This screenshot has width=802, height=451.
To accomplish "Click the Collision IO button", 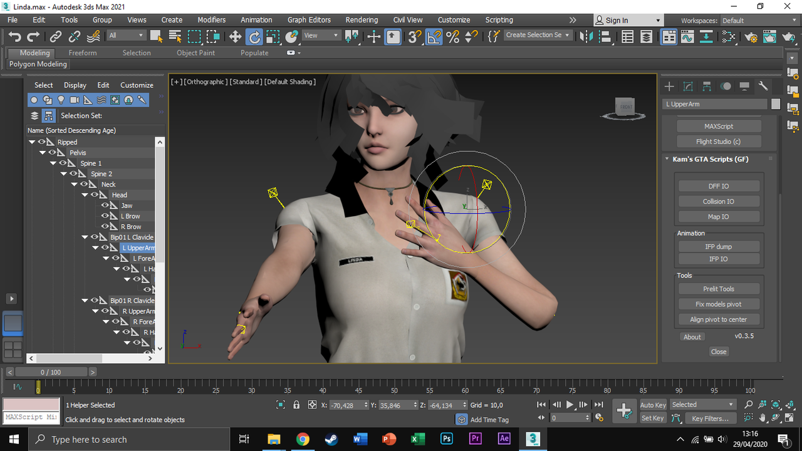I will pyautogui.click(x=719, y=202).
